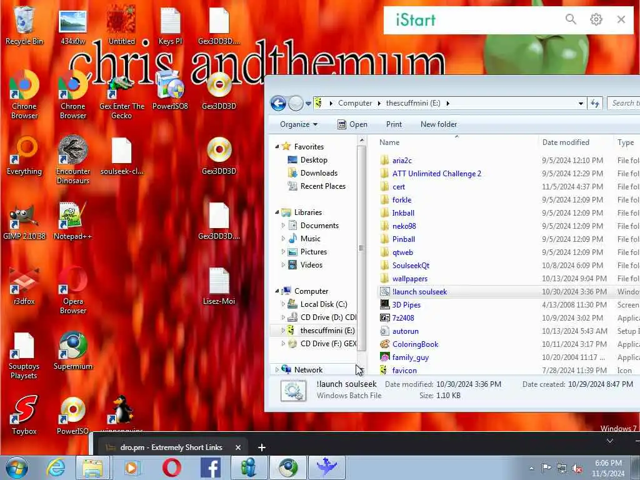The image size is (640, 480).
Task: Click Open in the Explorer toolbar
Action: 352,124
